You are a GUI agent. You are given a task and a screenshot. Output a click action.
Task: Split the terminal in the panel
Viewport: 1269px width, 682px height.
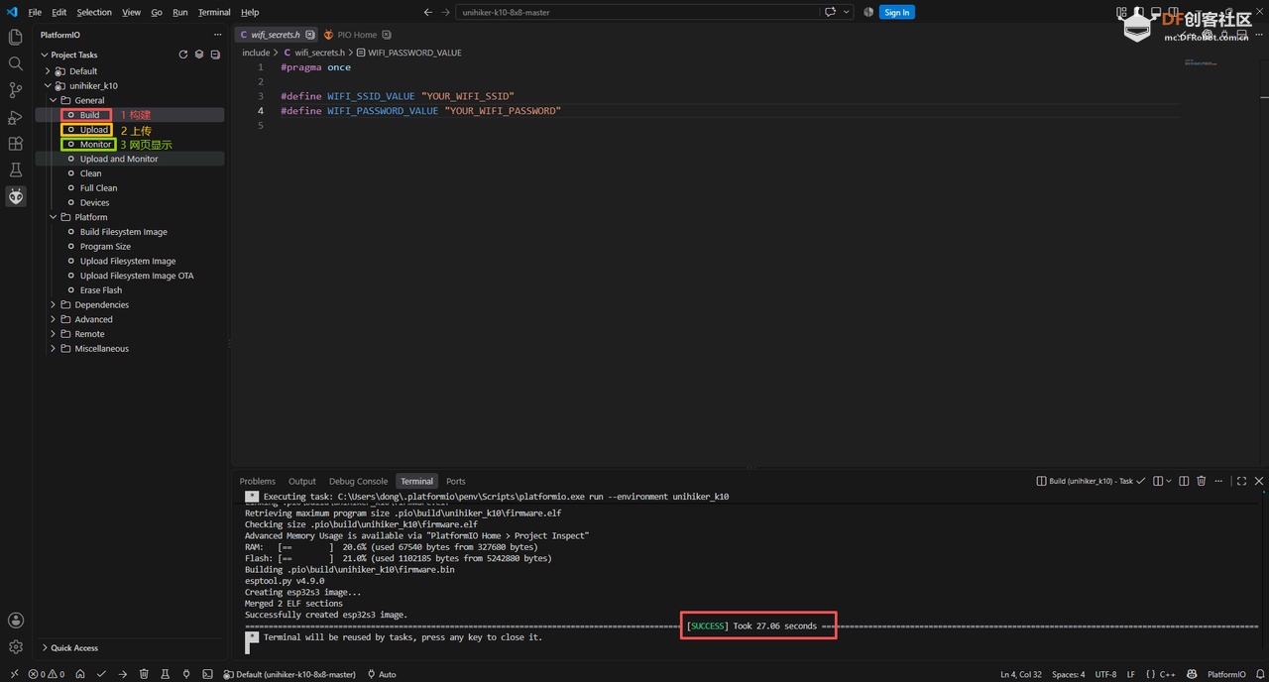(x=1184, y=481)
